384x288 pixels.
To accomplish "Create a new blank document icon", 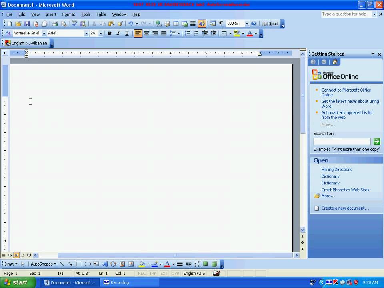I will [x=10, y=24].
